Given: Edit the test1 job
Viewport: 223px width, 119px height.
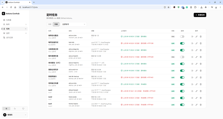Looking at the screenshot, I should (196, 105).
